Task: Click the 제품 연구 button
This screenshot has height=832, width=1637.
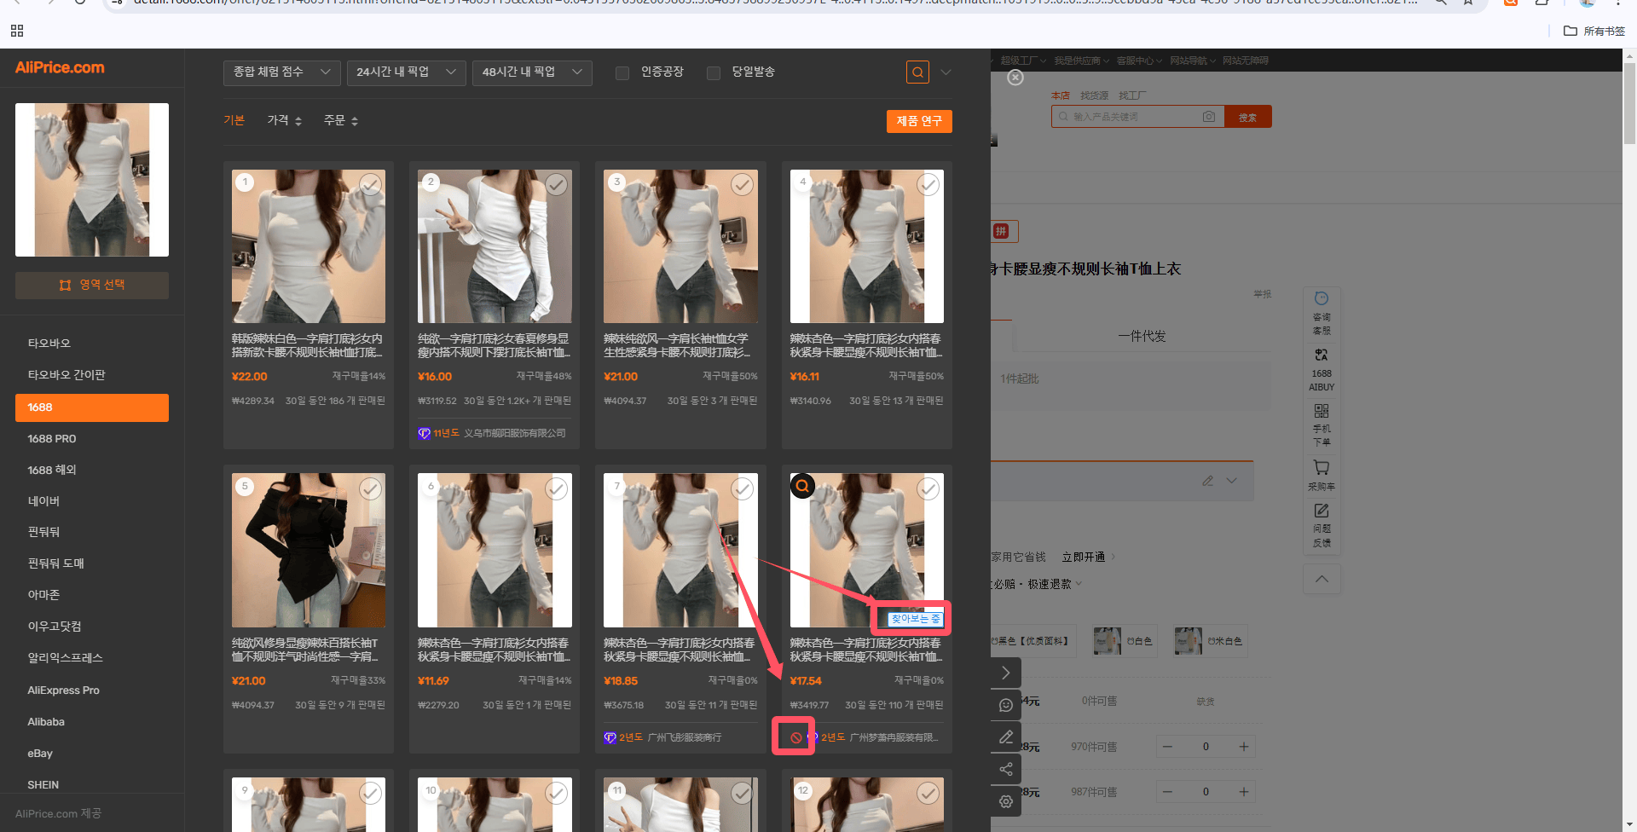Action: (x=919, y=121)
